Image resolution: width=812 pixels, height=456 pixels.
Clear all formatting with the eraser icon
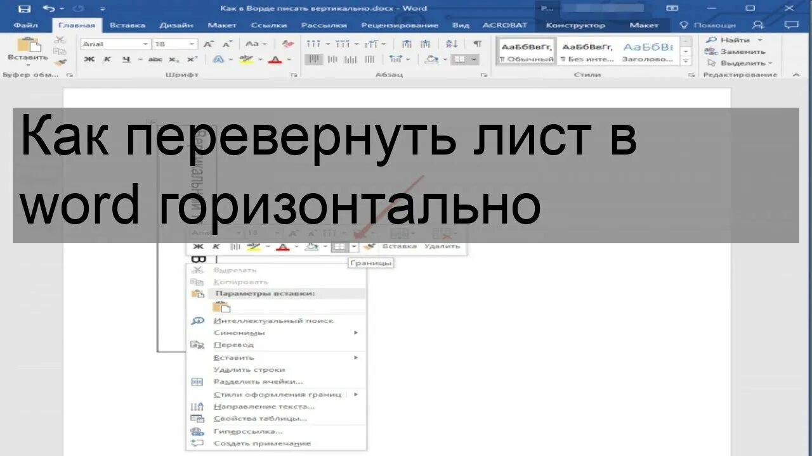coord(288,44)
